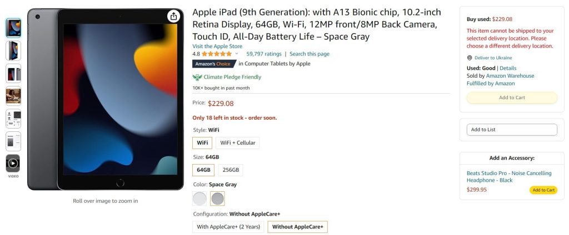Play the product video thumbnail
569x235 pixels.
point(13,163)
